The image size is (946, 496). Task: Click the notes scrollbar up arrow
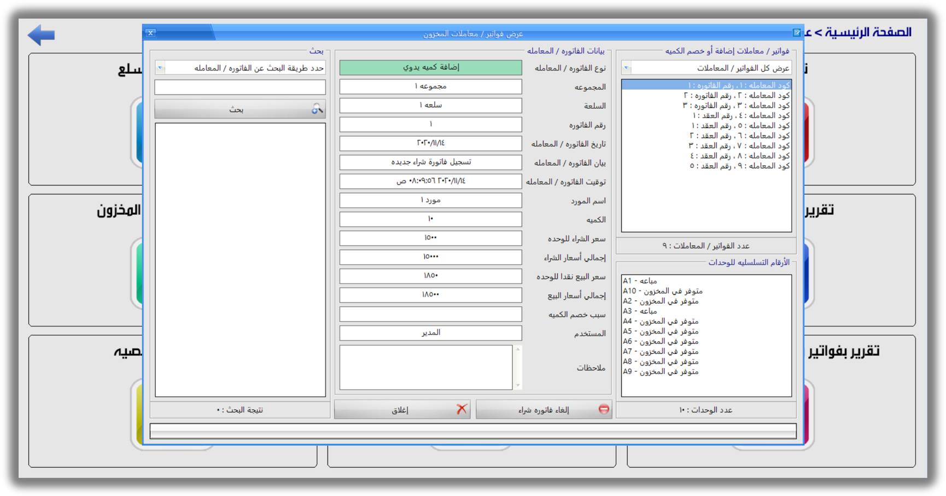coord(518,349)
